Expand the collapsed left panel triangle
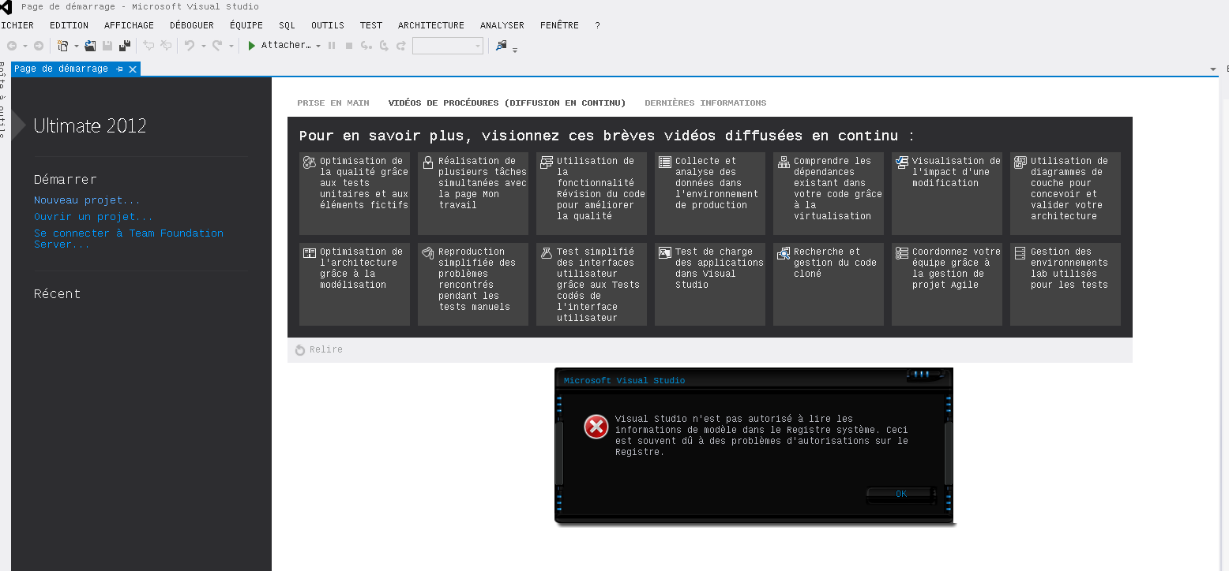Screen dimensions: 1229x571 tap(19, 125)
